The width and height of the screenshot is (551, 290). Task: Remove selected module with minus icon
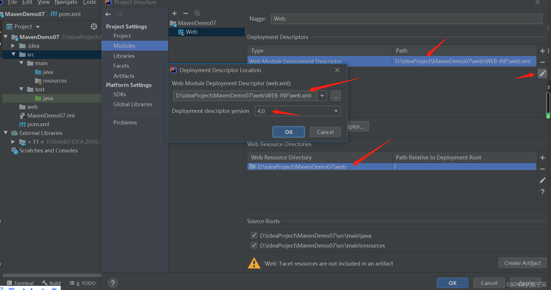186,13
